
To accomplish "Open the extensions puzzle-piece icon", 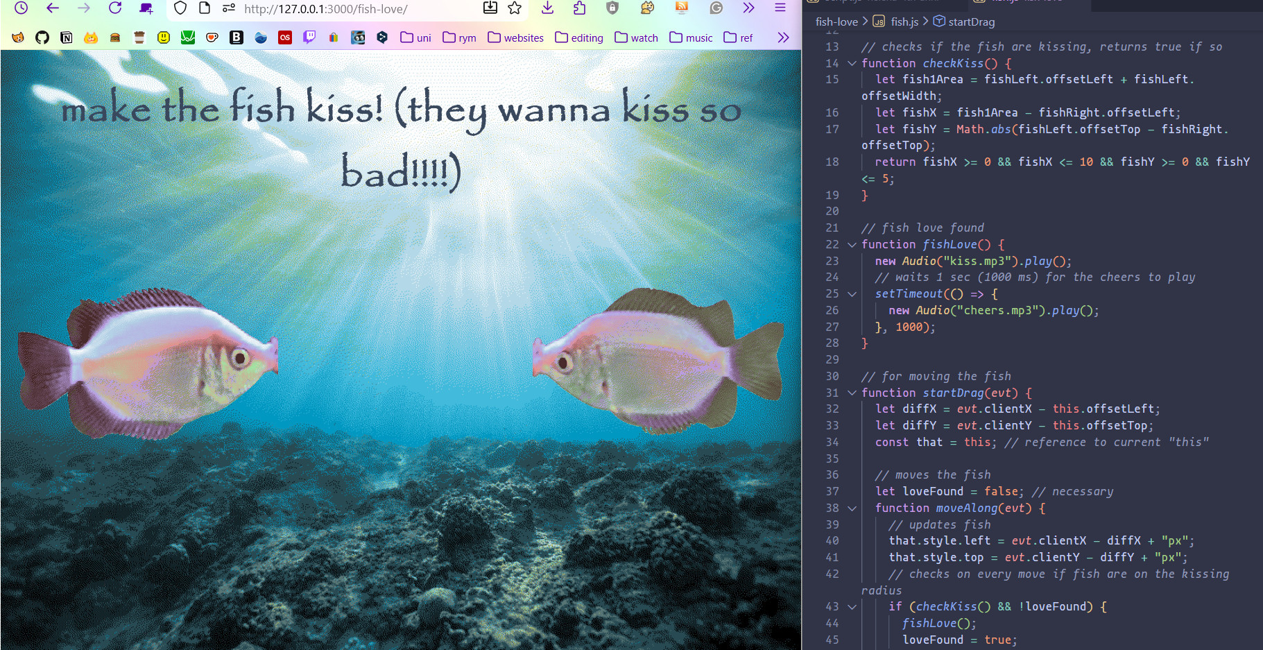I will point(580,9).
